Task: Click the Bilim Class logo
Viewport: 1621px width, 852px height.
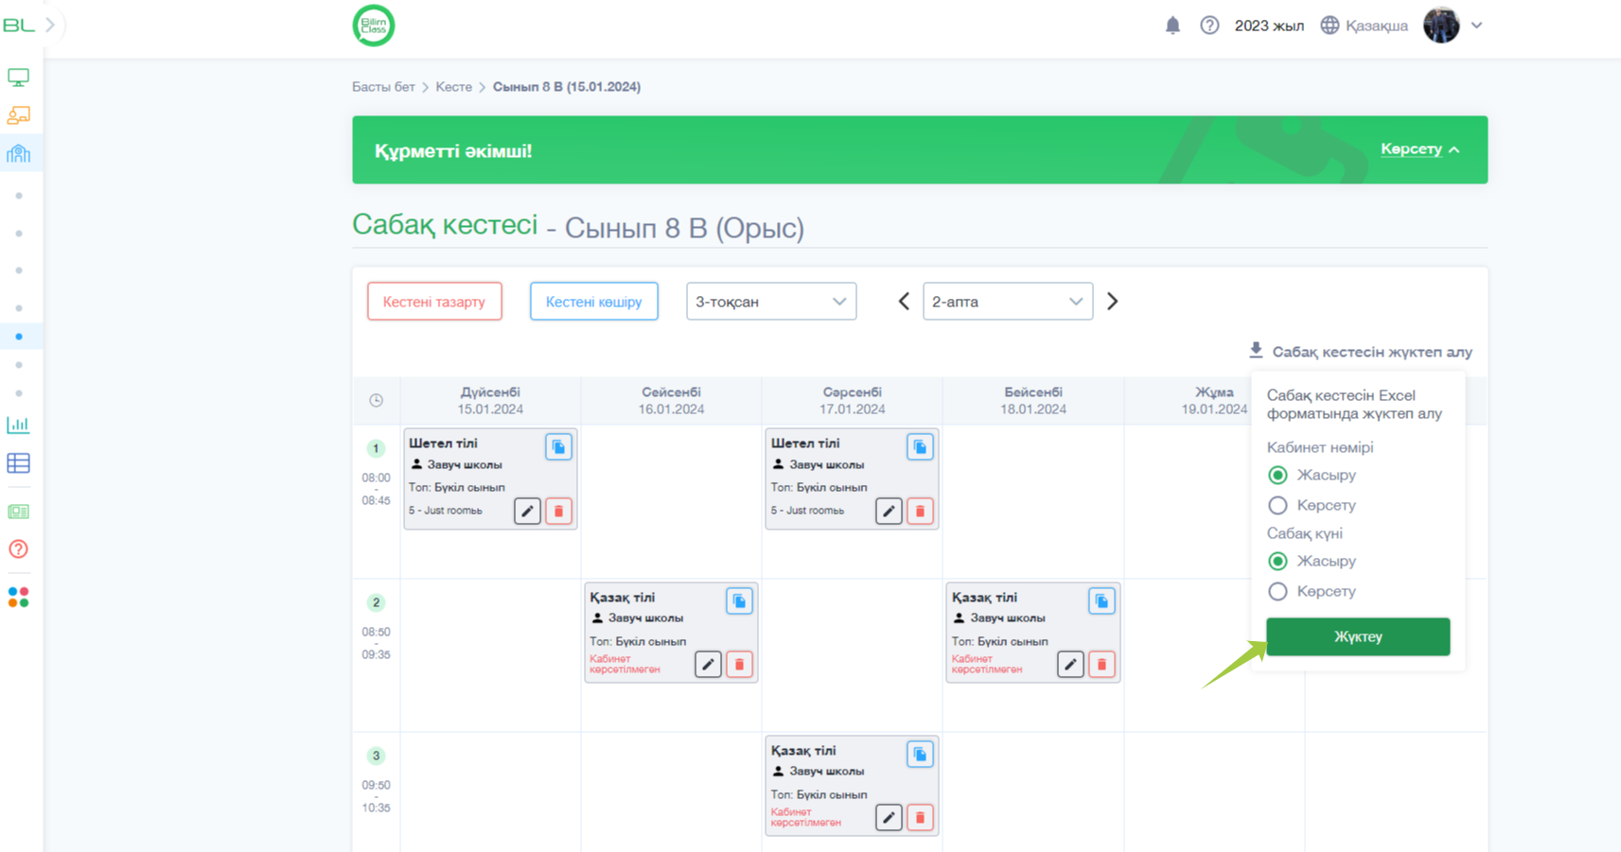Action: click(374, 26)
